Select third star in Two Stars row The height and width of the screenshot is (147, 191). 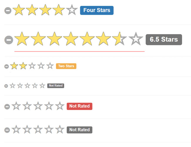pyautogui.click(x=32, y=66)
